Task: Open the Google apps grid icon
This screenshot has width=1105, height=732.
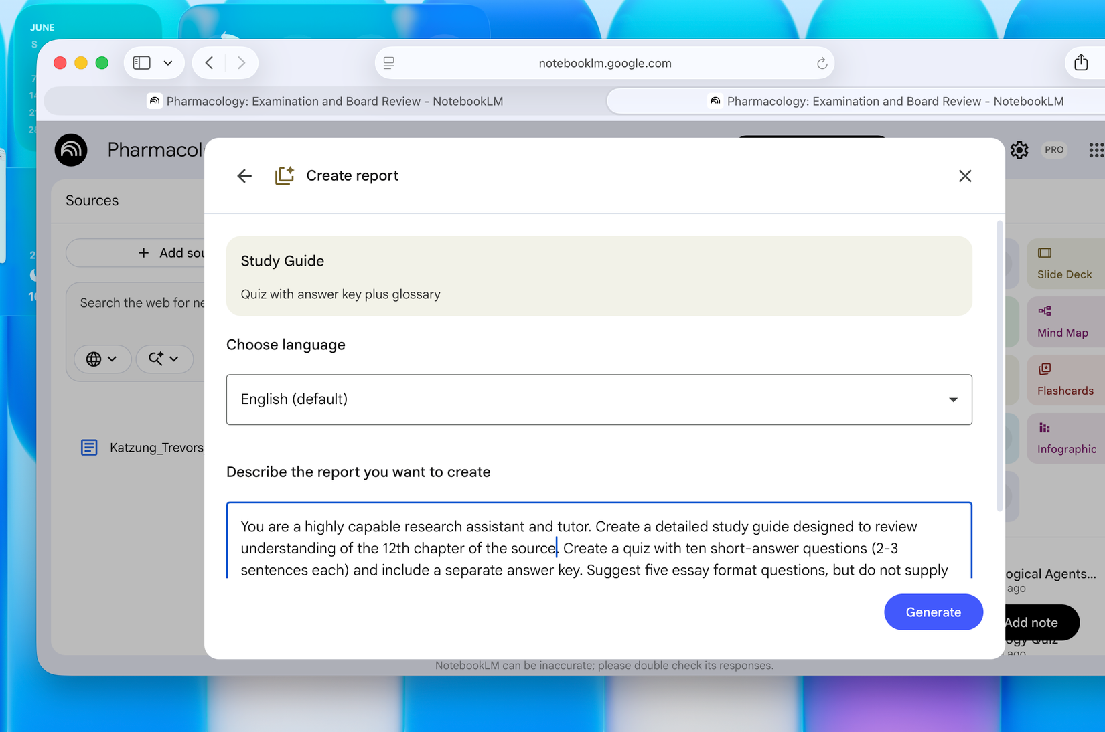Action: (1096, 150)
